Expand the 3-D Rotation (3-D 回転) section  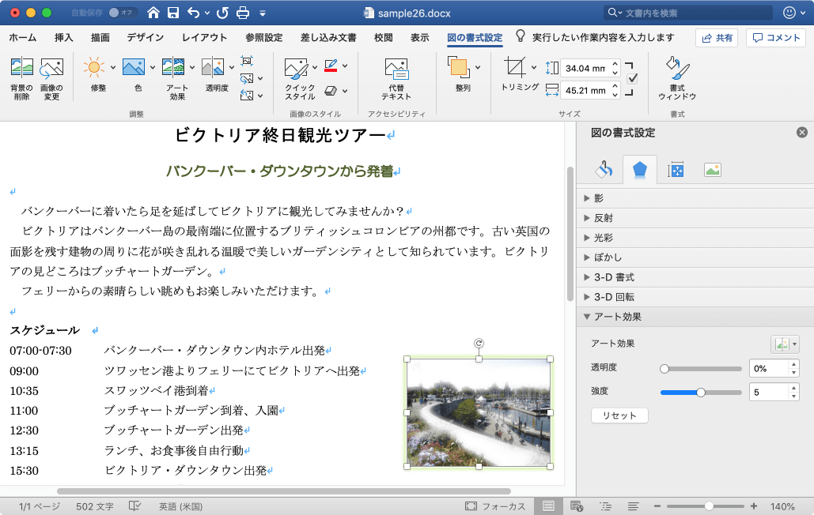[x=614, y=297]
